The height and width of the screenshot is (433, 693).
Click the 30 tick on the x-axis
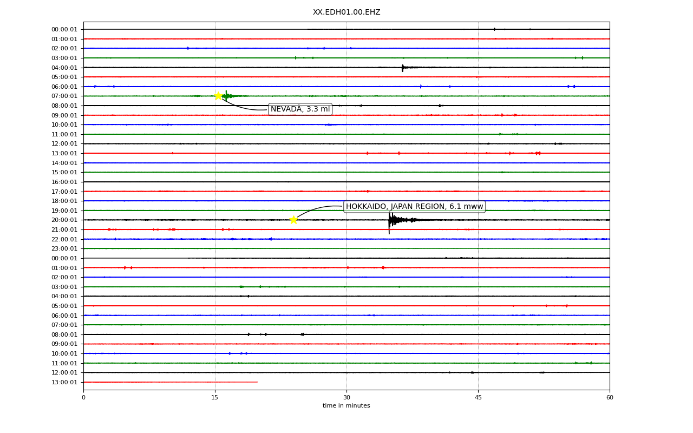(346, 398)
